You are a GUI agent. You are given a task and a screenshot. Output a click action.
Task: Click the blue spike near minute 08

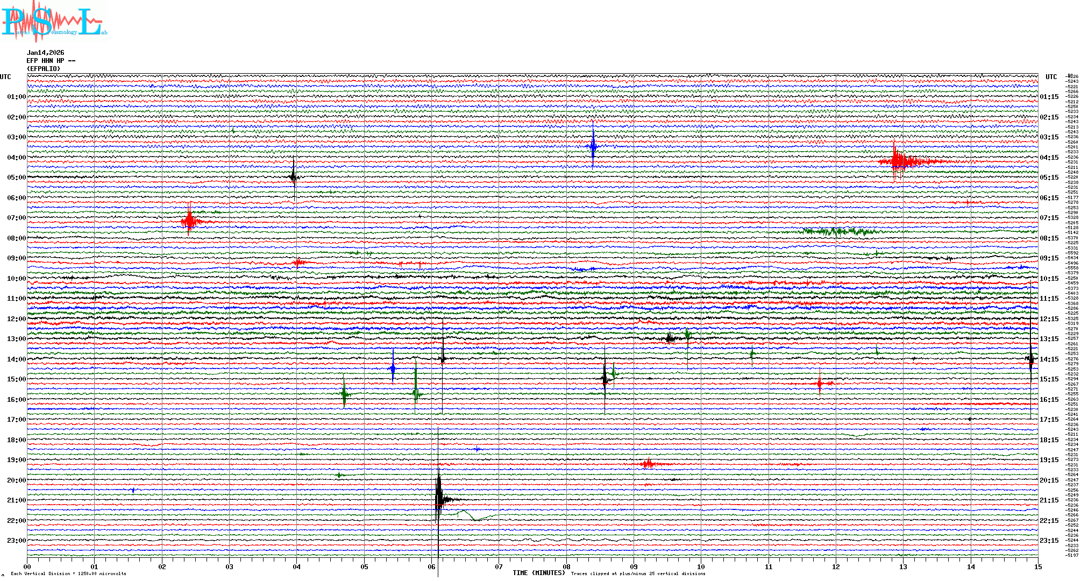(593, 146)
